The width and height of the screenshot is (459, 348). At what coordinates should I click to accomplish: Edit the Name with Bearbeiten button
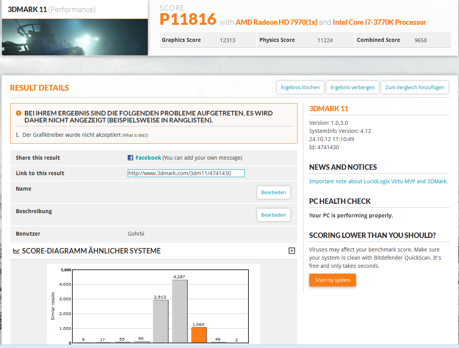pos(273,192)
